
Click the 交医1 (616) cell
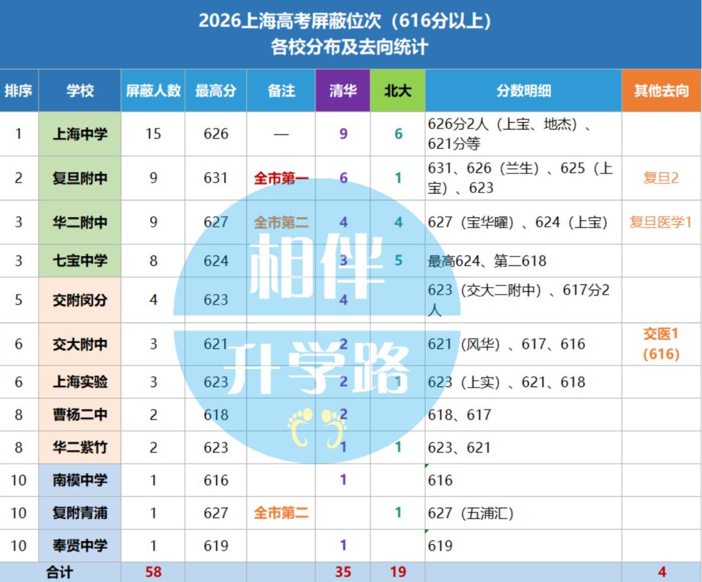661,344
